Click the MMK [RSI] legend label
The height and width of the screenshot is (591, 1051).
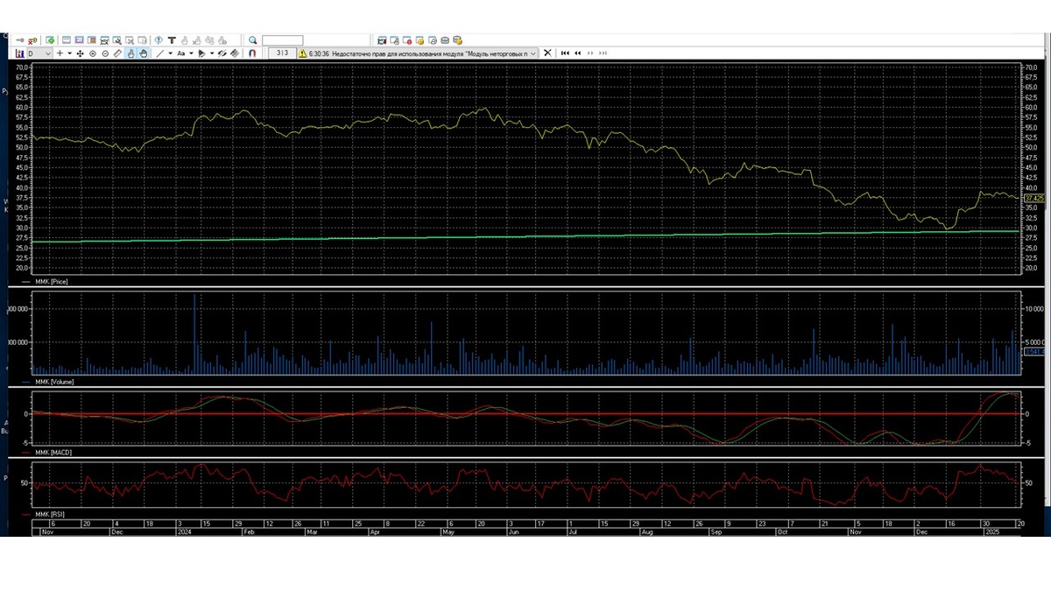click(x=51, y=516)
